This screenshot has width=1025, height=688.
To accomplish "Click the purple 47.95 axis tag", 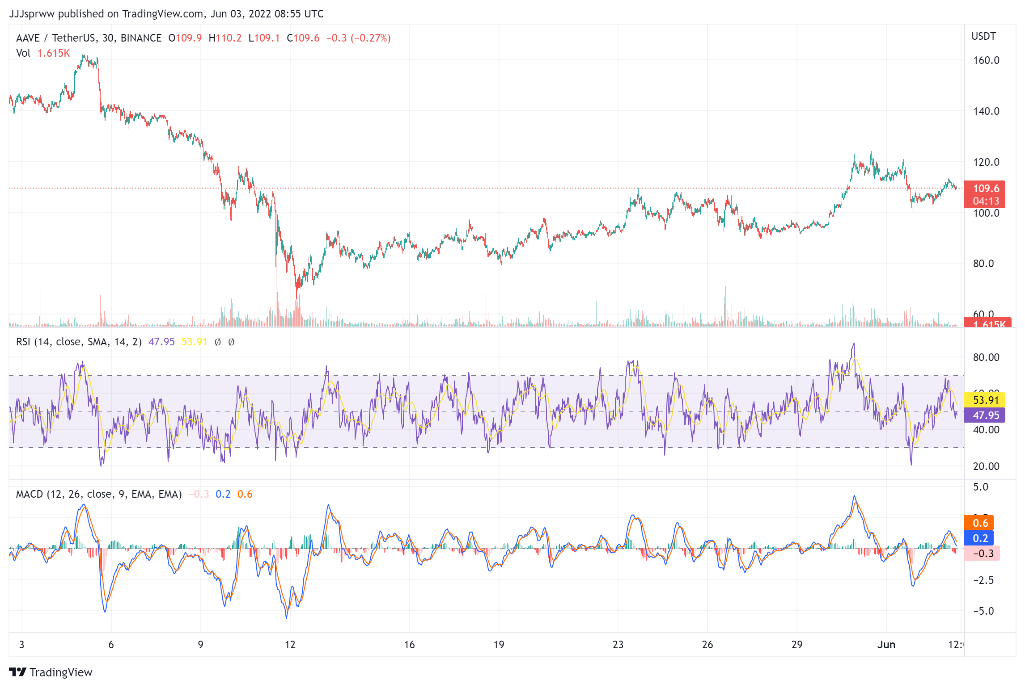I will pos(985,415).
